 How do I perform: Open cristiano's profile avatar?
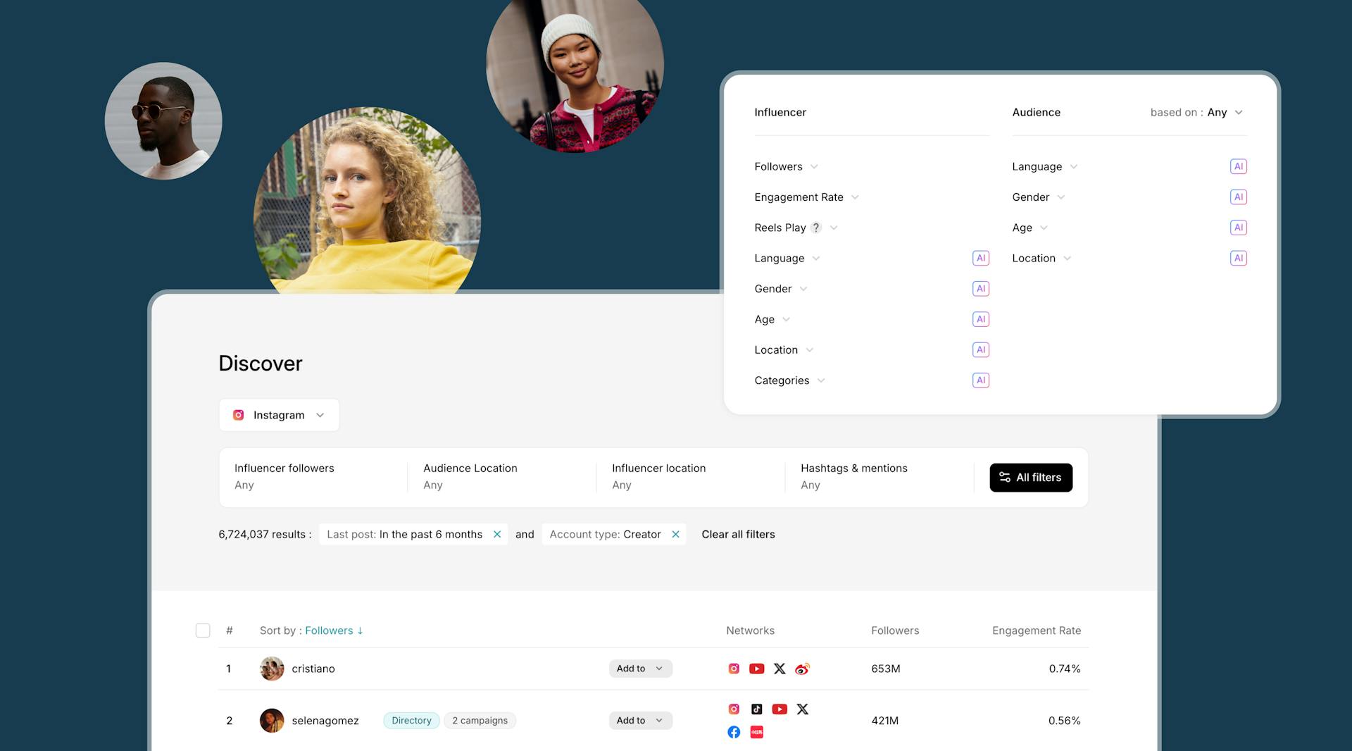(x=272, y=669)
